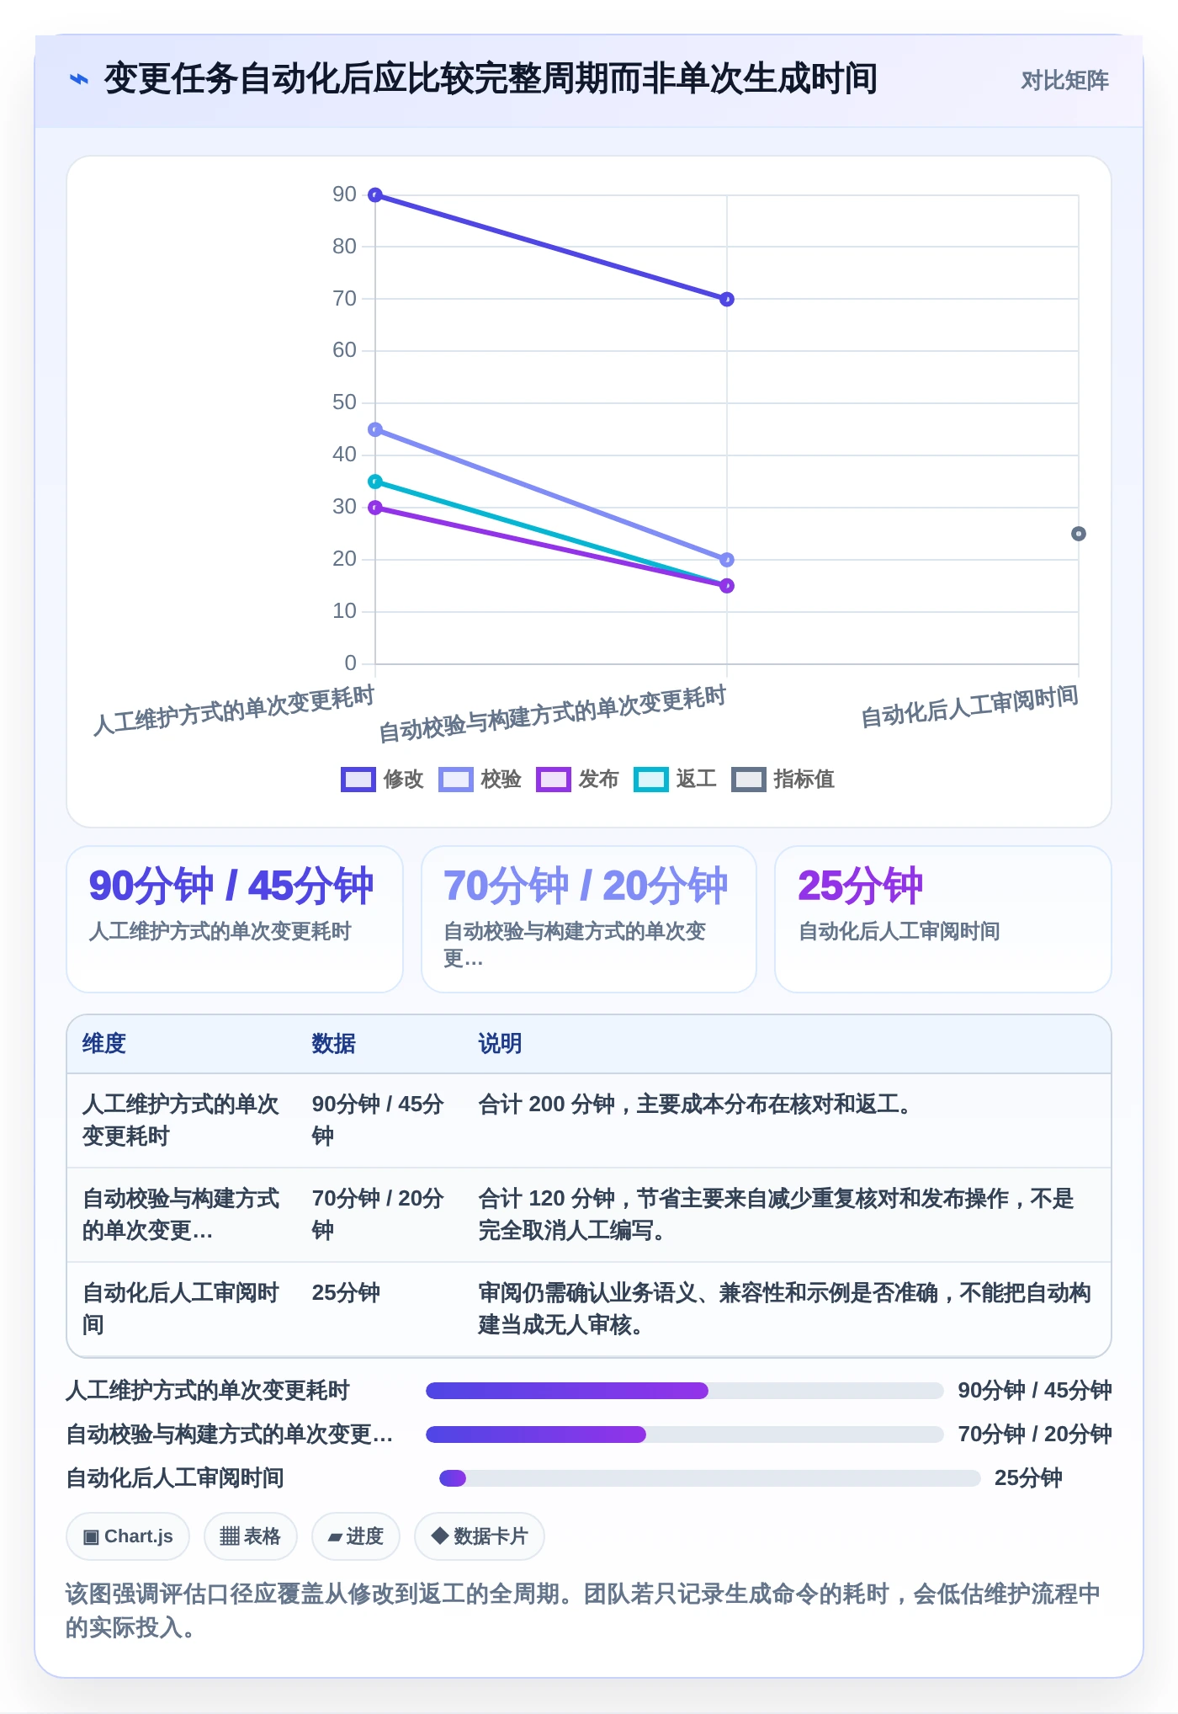Select table row 人工维护方式的单次变更耗时
1178x1714 pixels.
tap(589, 1120)
